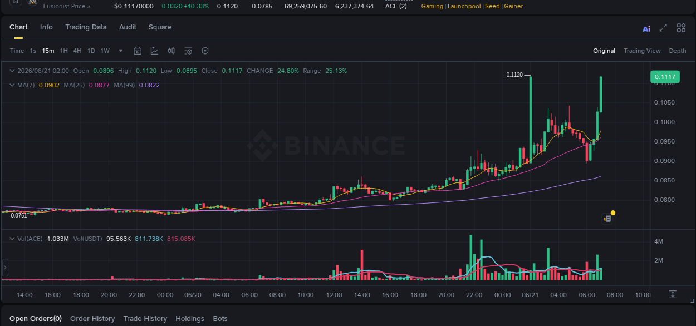Click the order marker icon near chart bottom
This screenshot has height=326, width=696.
click(607, 219)
